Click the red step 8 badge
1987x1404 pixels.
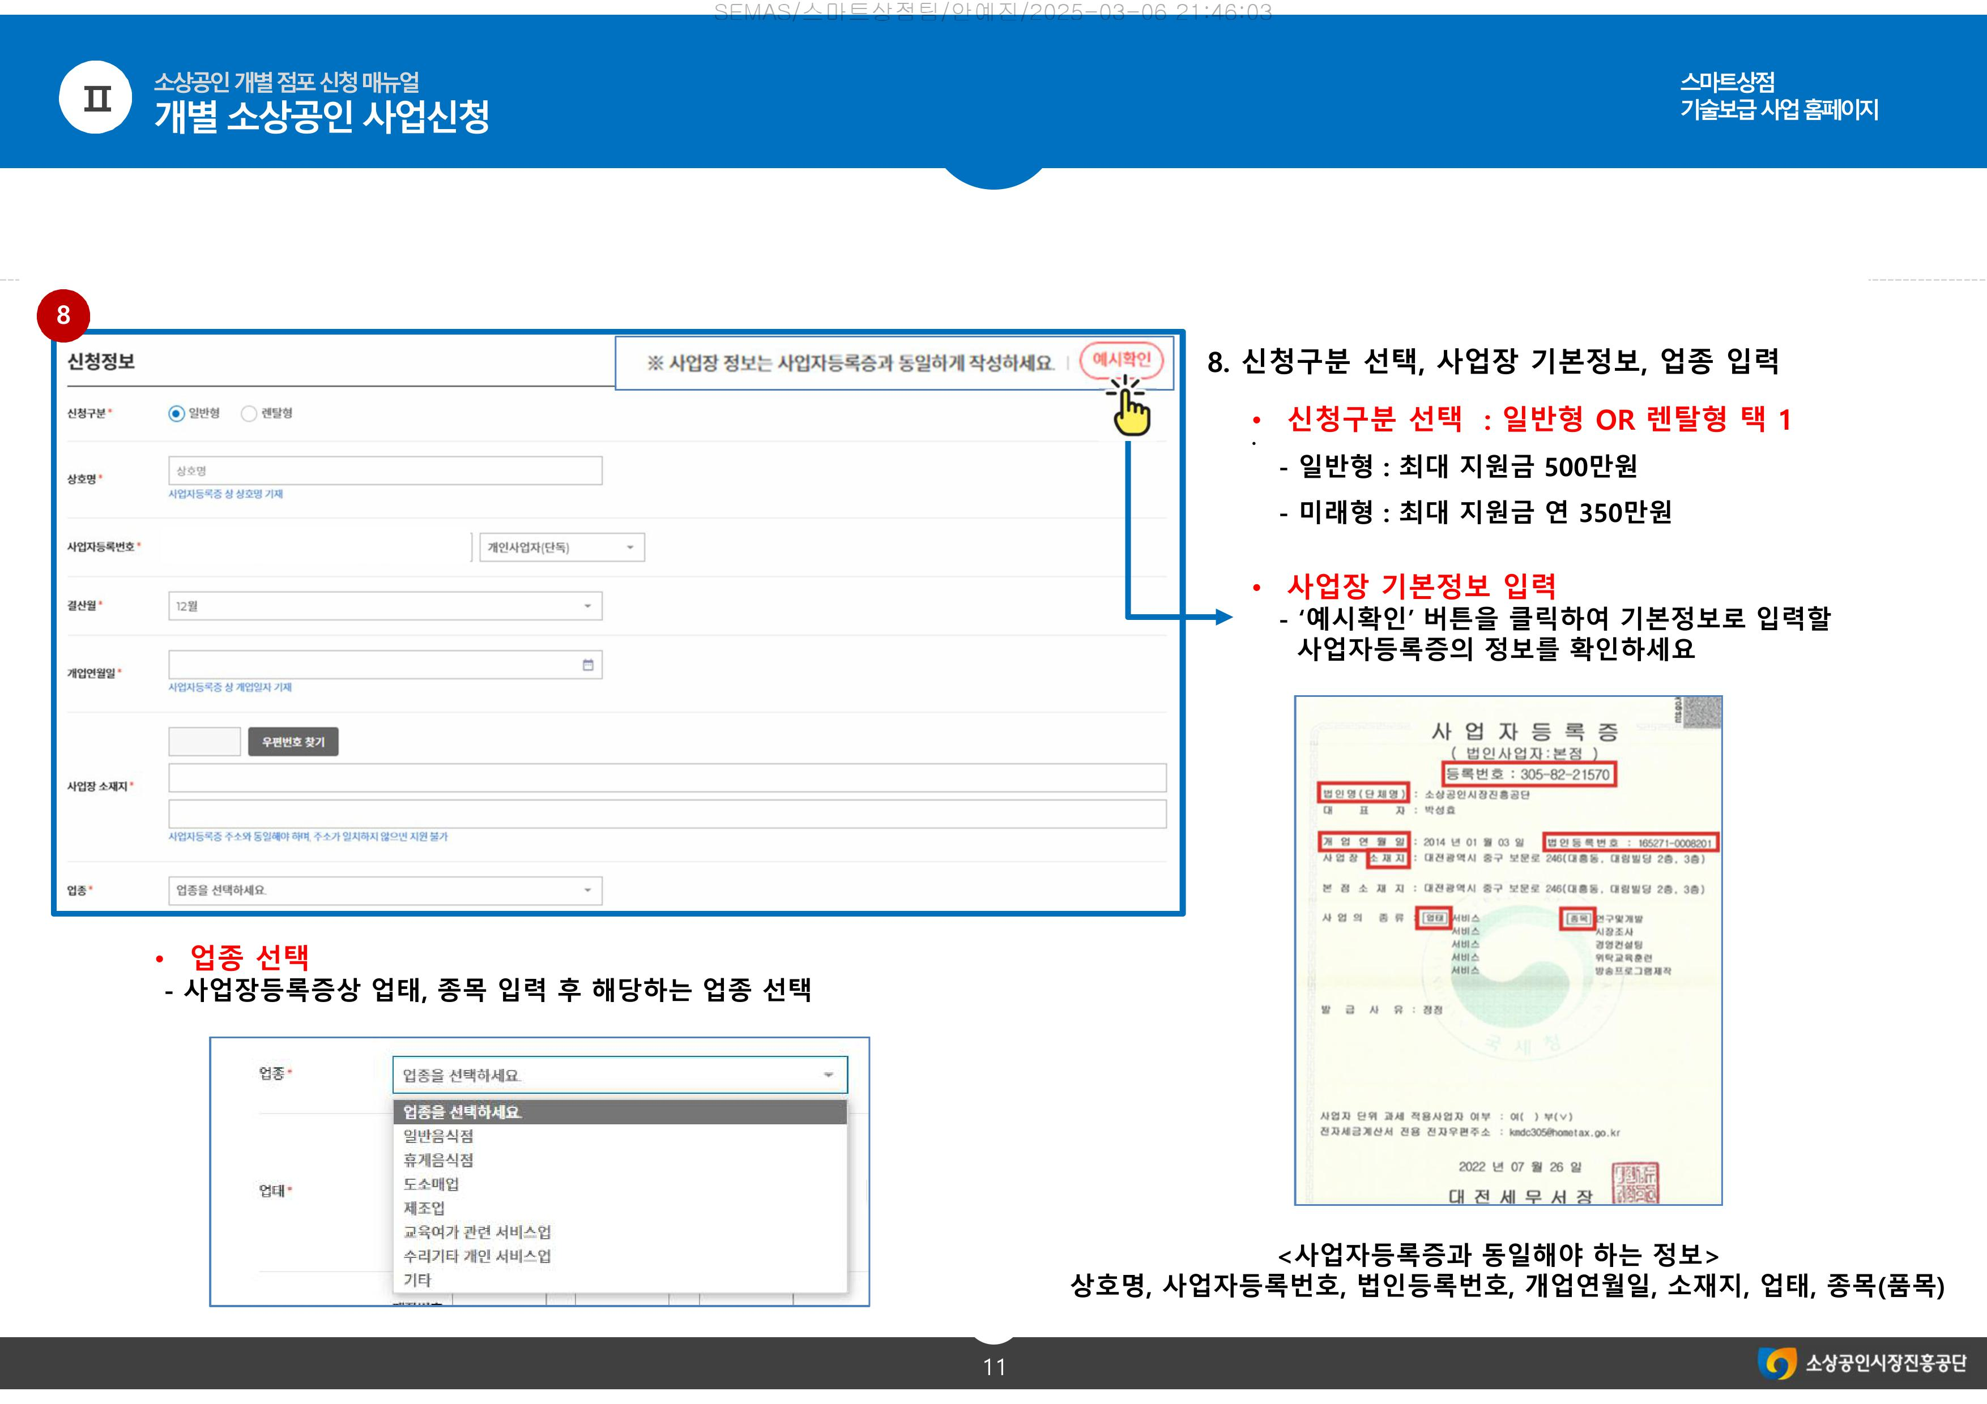tap(63, 316)
